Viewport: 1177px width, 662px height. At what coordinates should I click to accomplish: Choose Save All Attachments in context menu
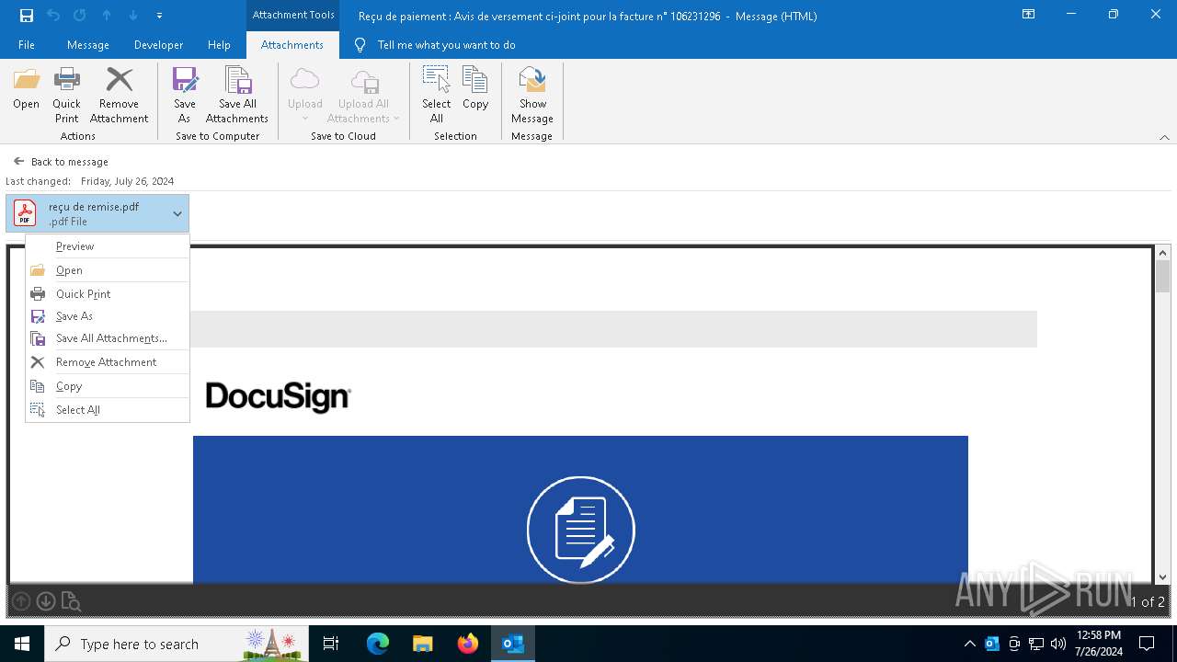(x=108, y=338)
